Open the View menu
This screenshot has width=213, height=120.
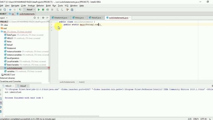(x=7, y=6)
